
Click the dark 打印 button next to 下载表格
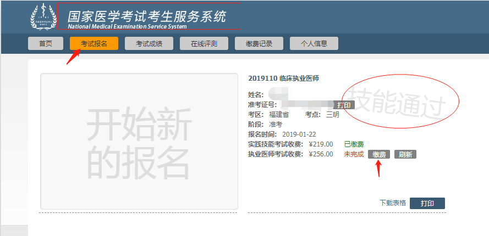tap(427, 204)
